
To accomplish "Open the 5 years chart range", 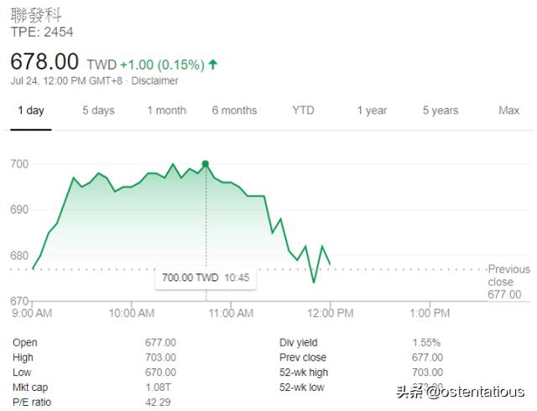I will [x=441, y=111].
